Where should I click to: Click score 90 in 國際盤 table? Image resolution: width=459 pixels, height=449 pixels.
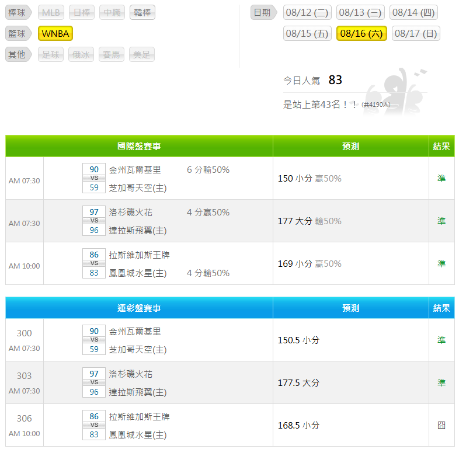tap(94, 169)
